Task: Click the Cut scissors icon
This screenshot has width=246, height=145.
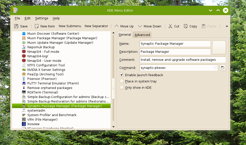Action: [x=170, y=26]
